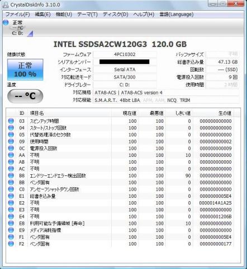Click the status orb for row AB
247x269 pixels.
coord(11,162)
